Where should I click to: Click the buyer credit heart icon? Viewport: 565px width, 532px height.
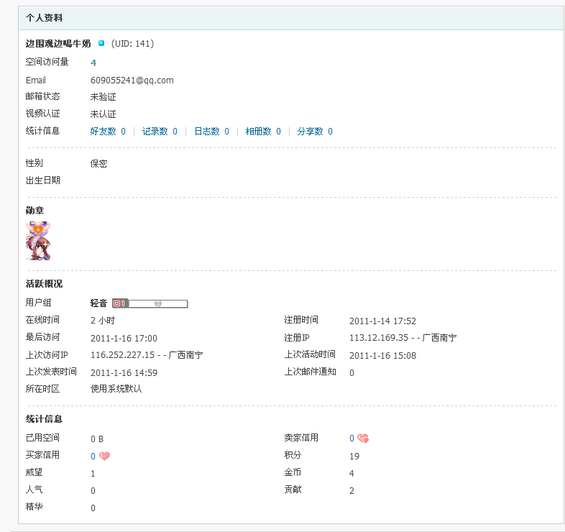tap(104, 456)
